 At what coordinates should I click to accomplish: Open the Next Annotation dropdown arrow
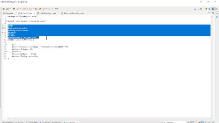coord(27,9)
